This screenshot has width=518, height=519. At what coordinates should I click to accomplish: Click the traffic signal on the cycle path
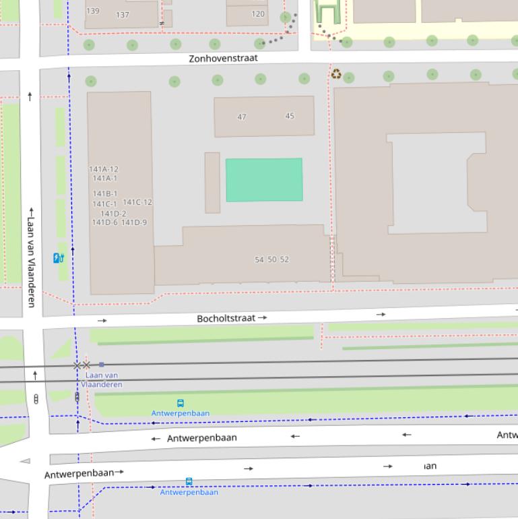[x=77, y=397]
